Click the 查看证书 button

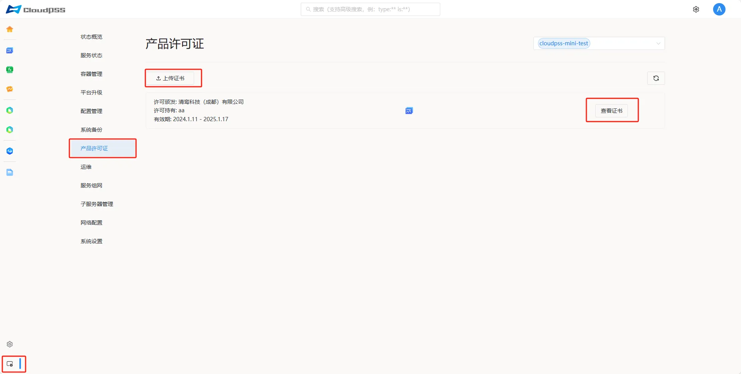tap(612, 111)
